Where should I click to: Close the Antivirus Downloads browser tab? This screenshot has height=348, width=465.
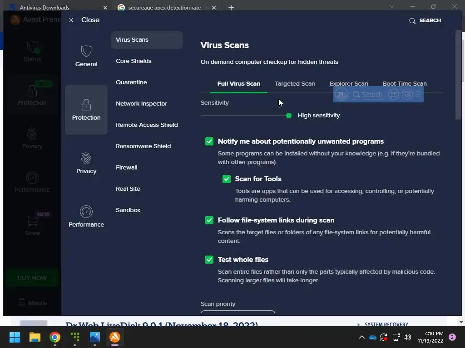coord(105,8)
